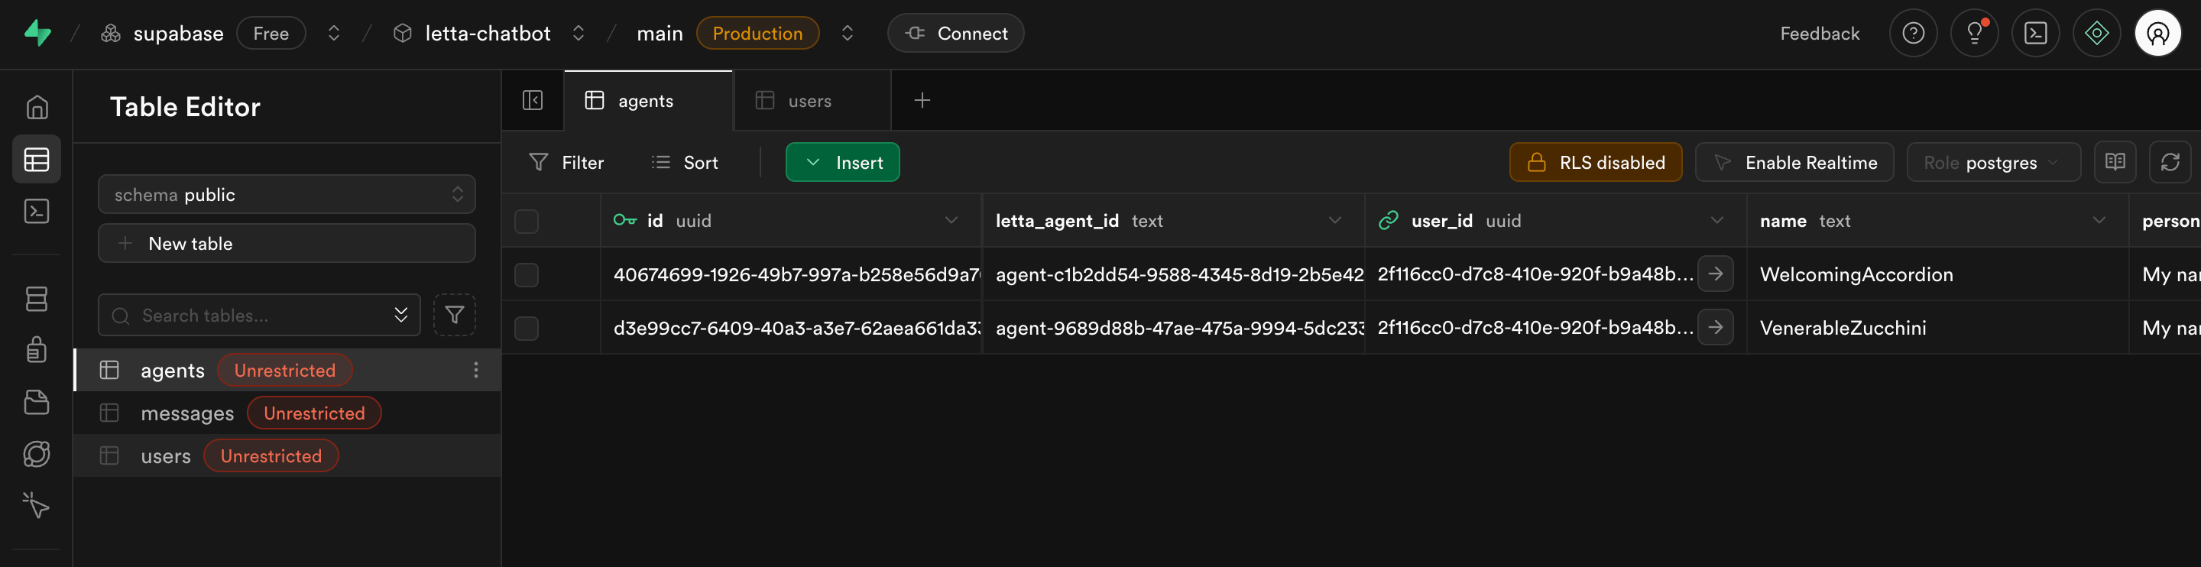Open the help question mark icon
The width and height of the screenshot is (2201, 567).
coord(1913,34)
